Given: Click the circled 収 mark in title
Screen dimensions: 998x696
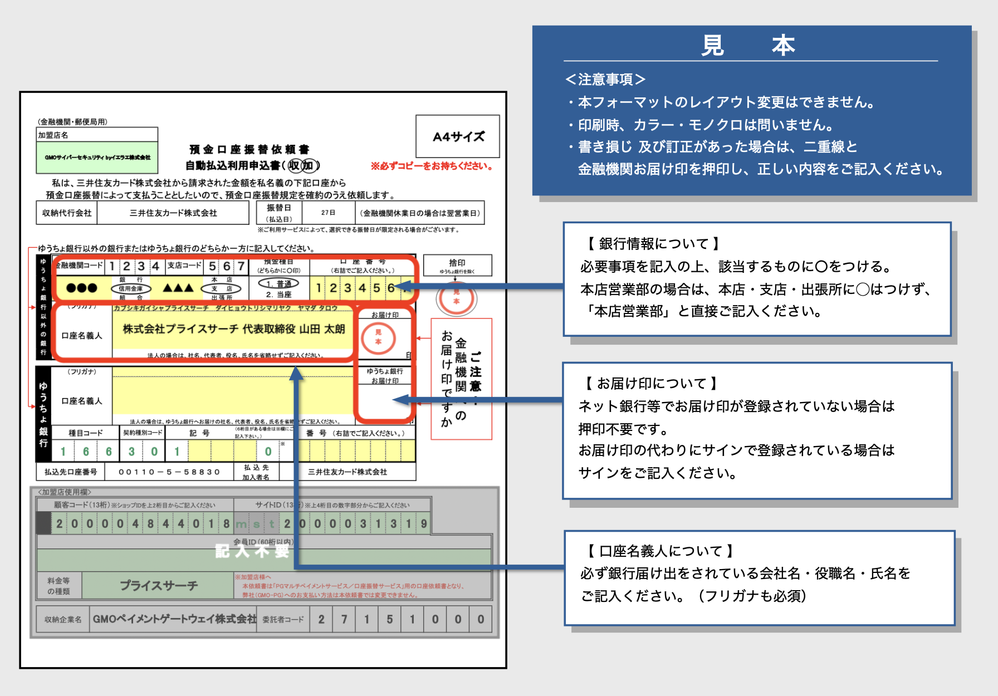Looking at the screenshot, I should (x=294, y=165).
